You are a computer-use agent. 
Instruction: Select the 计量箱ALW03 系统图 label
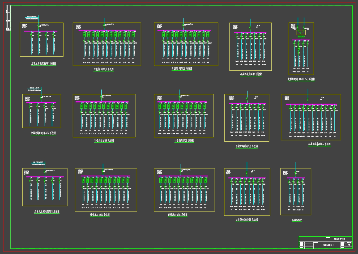click(x=104, y=141)
